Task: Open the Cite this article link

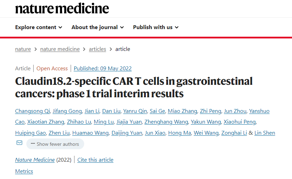Action: (95, 160)
